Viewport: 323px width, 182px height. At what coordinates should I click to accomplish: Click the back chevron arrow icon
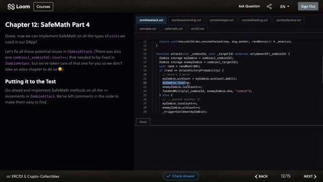pyautogui.click(x=256, y=176)
